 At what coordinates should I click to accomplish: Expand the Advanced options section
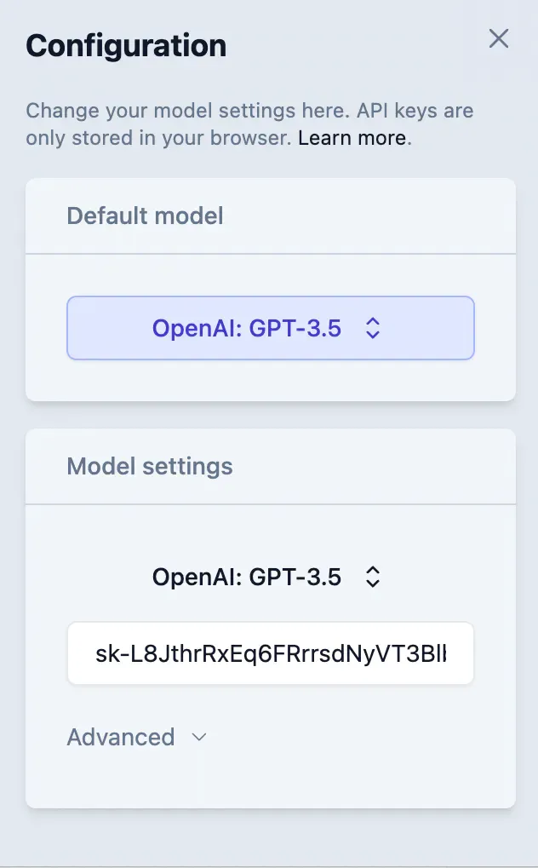tap(136, 738)
